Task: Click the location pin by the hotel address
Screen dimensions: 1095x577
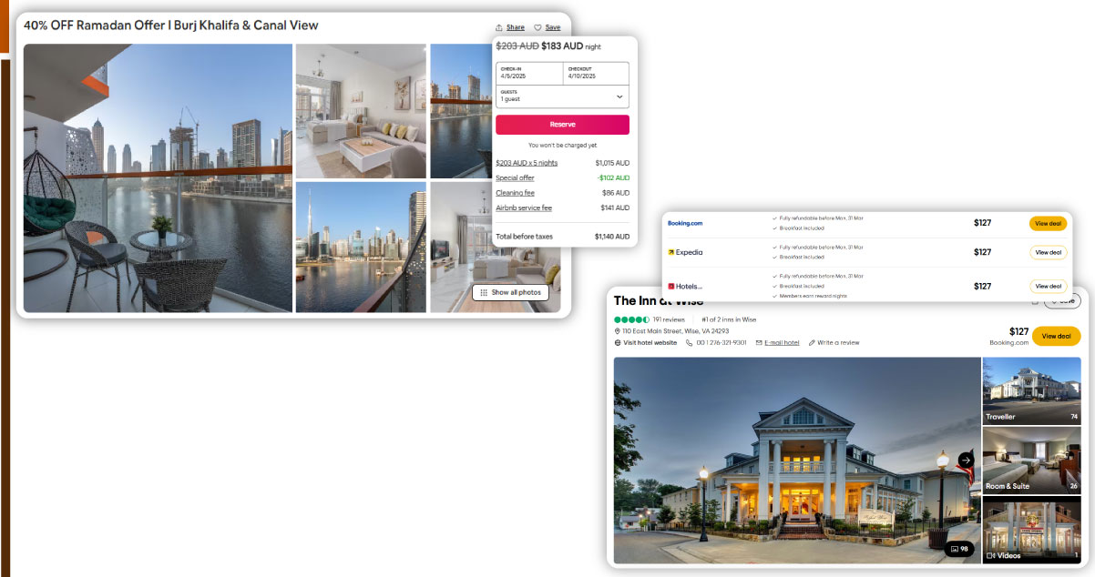Action: click(x=618, y=330)
